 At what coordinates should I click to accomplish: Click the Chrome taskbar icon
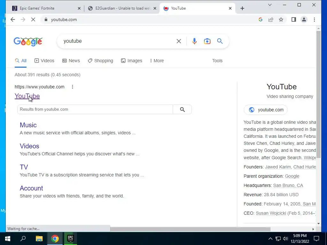tap(55, 239)
